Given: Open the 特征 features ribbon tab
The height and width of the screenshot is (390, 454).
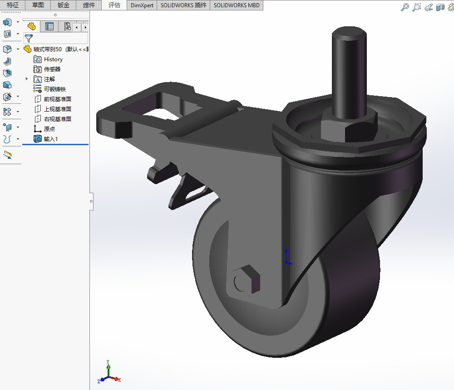Looking at the screenshot, I should [13, 5].
